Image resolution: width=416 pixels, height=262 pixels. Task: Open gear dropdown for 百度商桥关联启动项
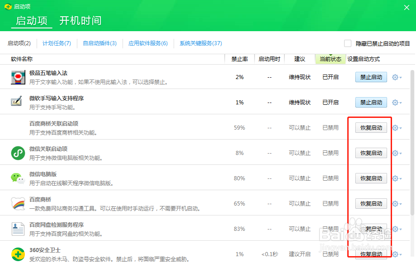pos(397,128)
